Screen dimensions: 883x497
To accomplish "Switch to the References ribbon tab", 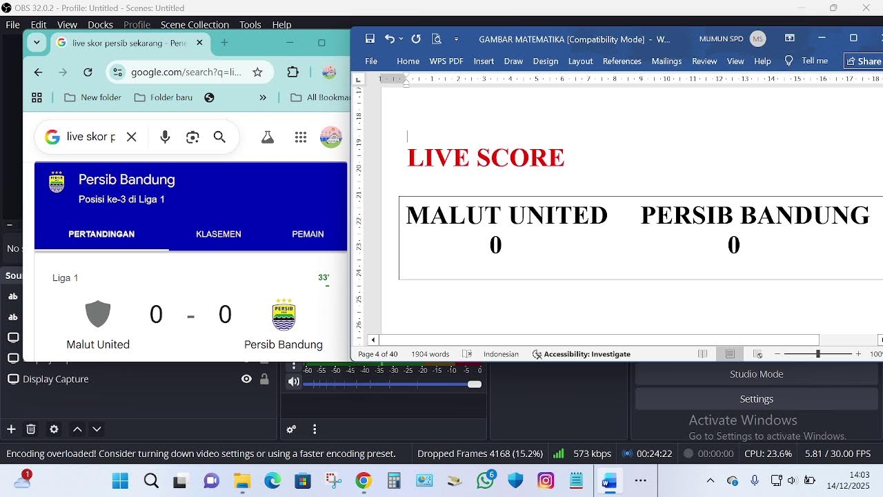I will click(622, 61).
